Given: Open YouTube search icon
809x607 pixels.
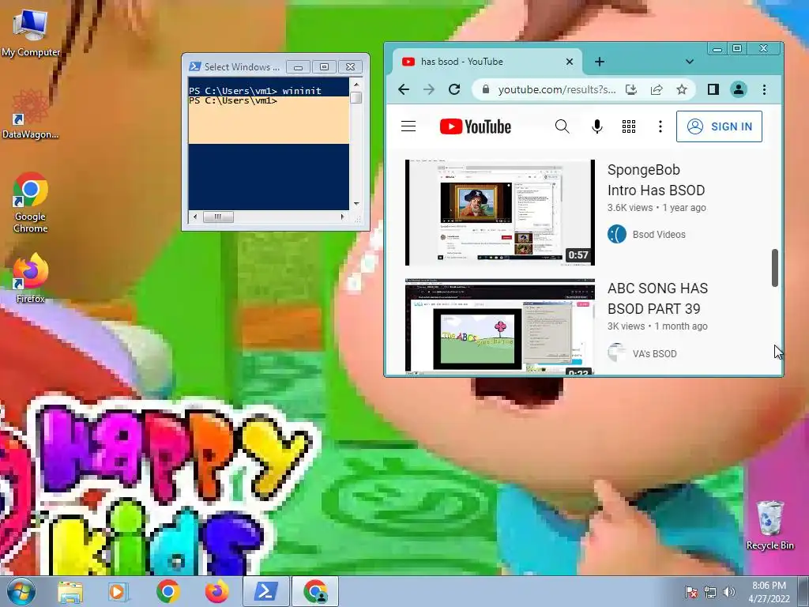Looking at the screenshot, I should click(x=562, y=126).
